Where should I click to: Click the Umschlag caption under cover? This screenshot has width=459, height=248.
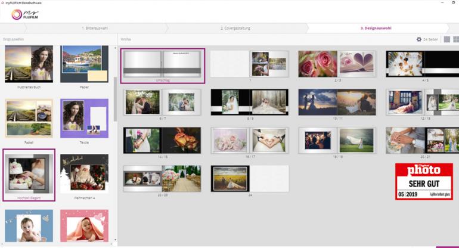[x=163, y=80]
